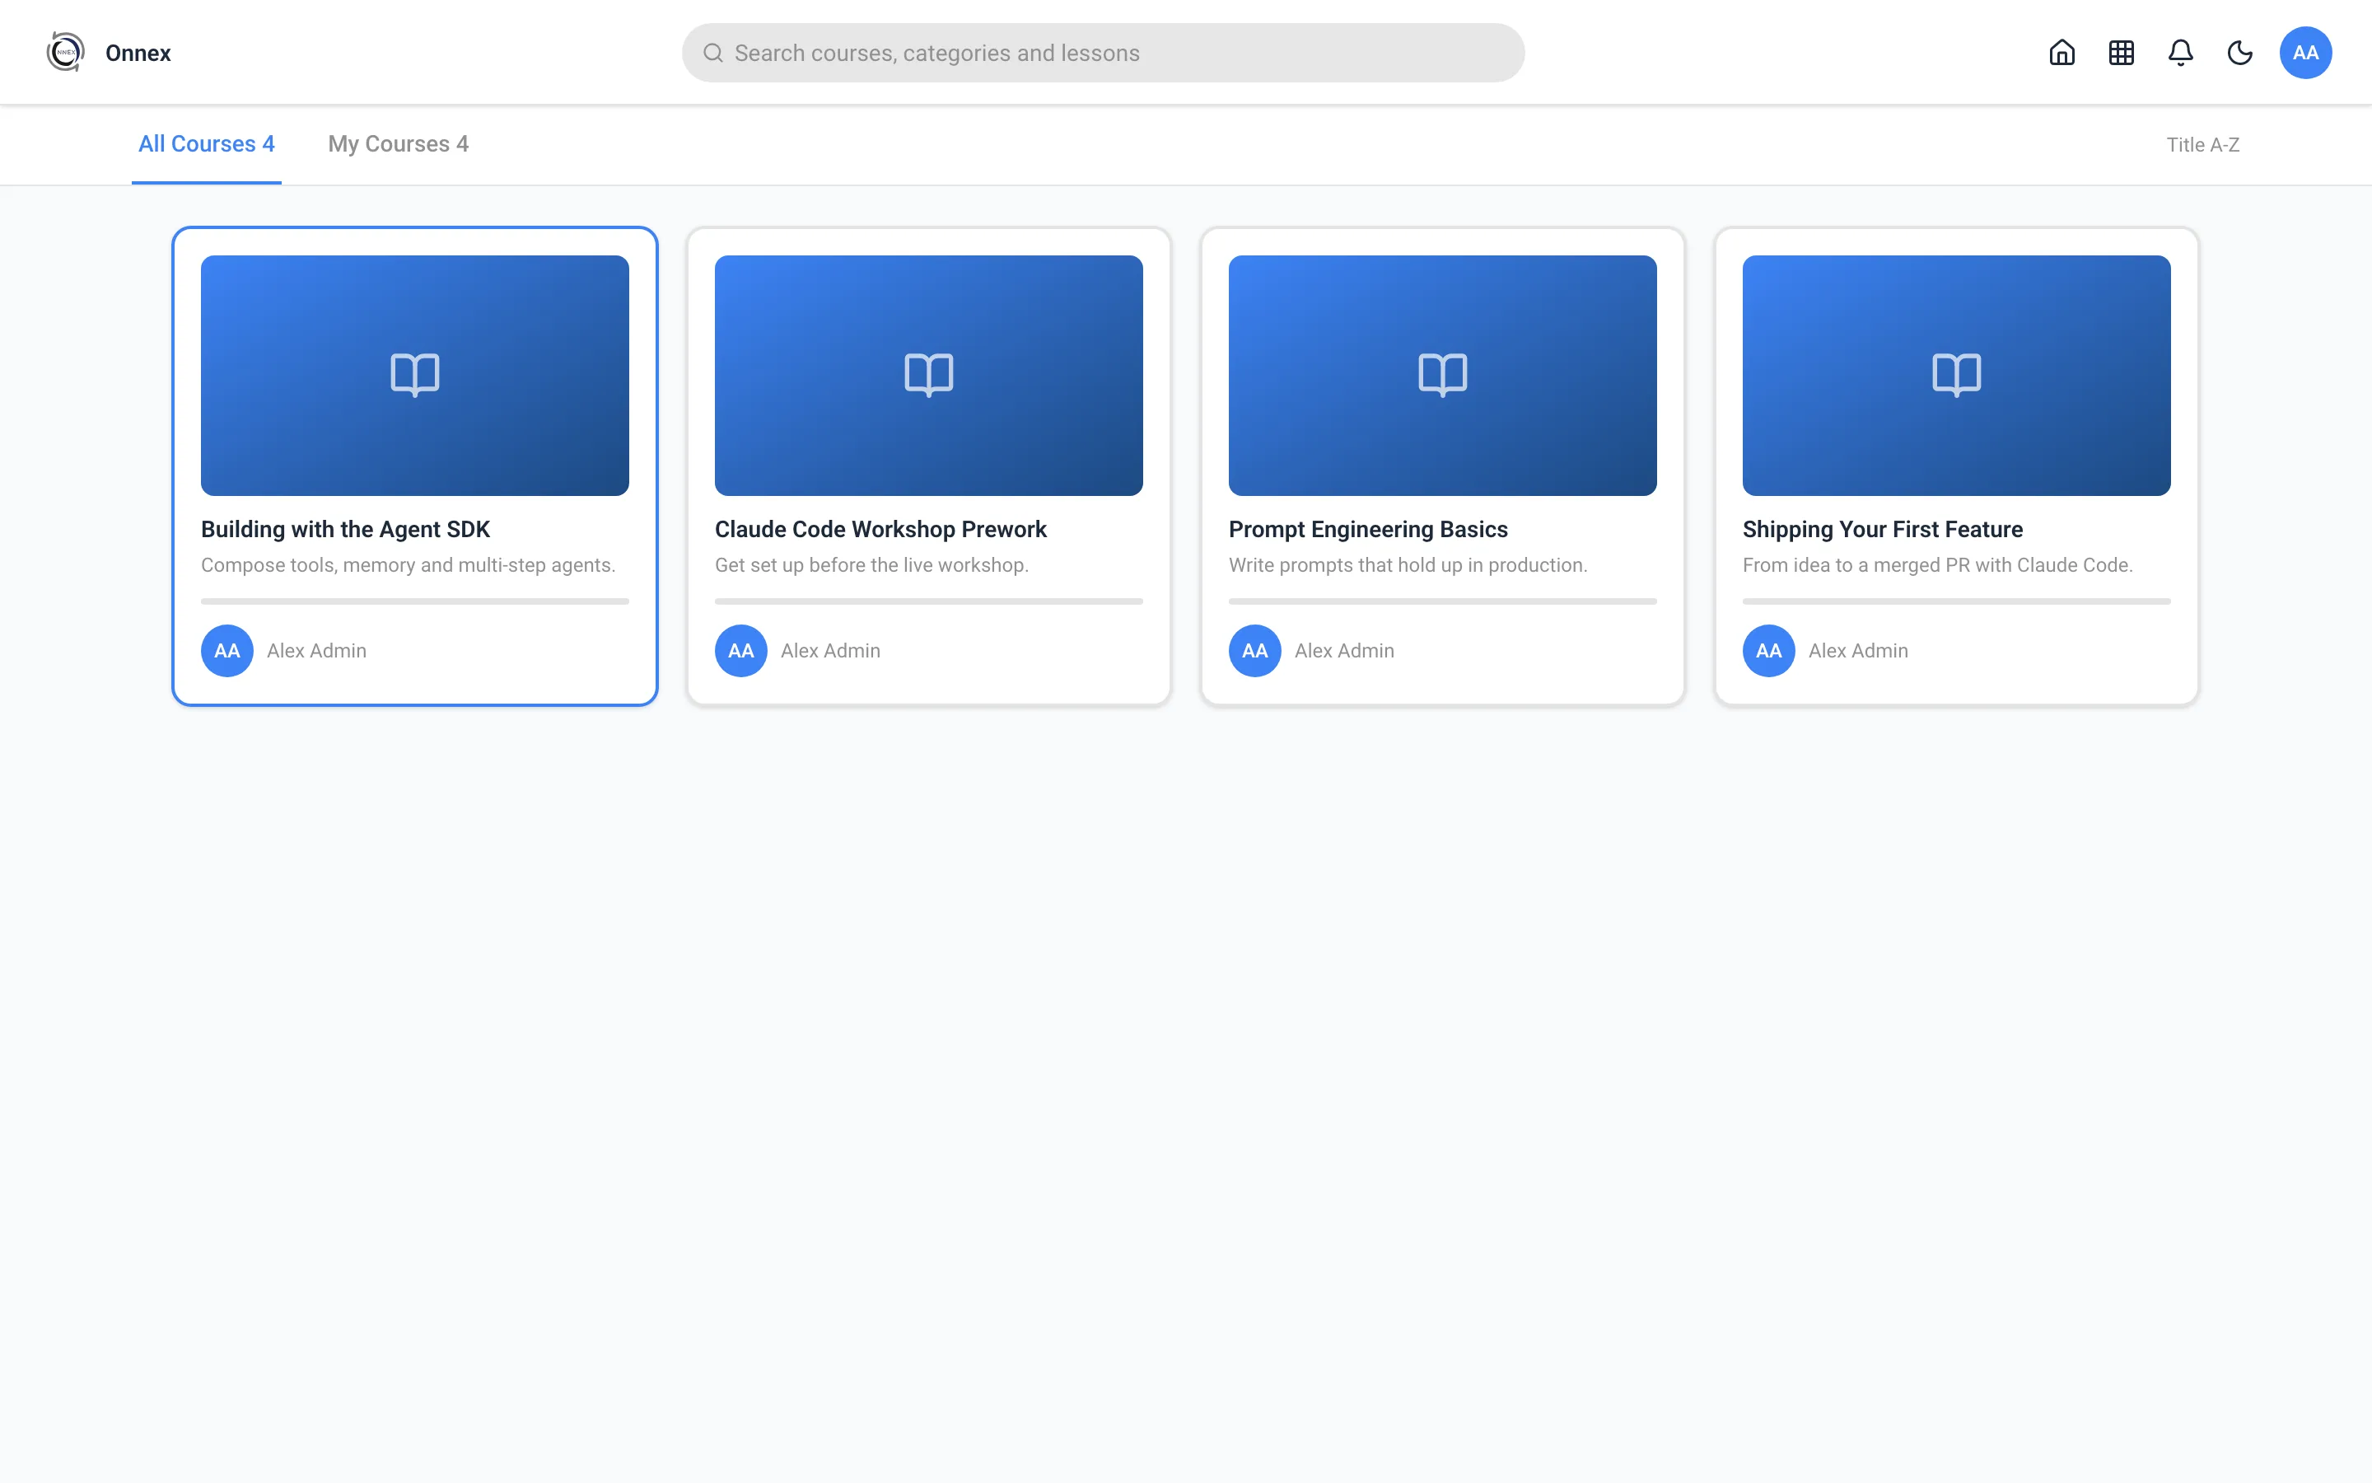This screenshot has width=2372, height=1483.
Task: Open Prompt Engineering Basics thumbnail
Action: tap(1443, 376)
